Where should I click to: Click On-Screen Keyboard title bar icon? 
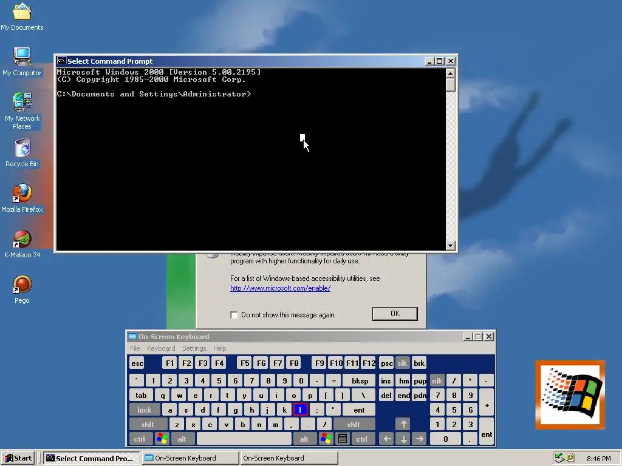tap(132, 336)
